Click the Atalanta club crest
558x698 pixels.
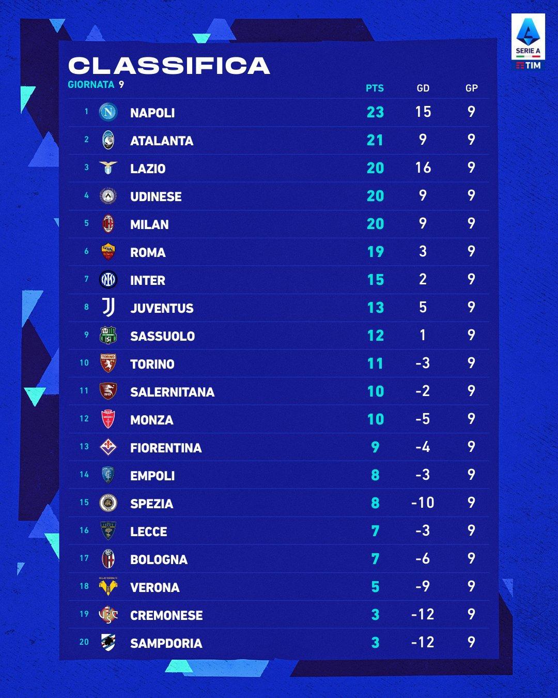coord(108,140)
